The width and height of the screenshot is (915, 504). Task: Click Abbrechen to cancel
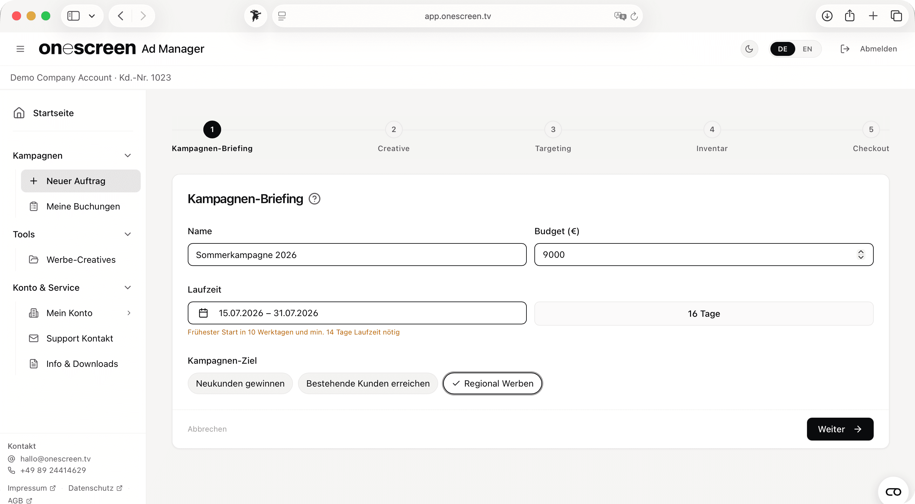tap(207, 429)
